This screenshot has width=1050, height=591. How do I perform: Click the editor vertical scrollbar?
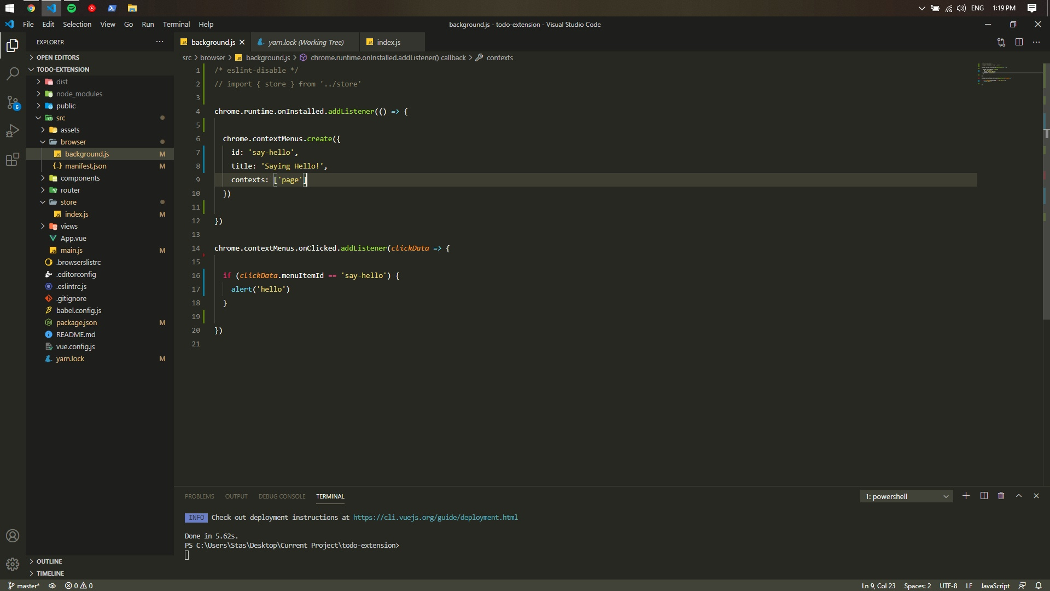(x=1046, y=192)
